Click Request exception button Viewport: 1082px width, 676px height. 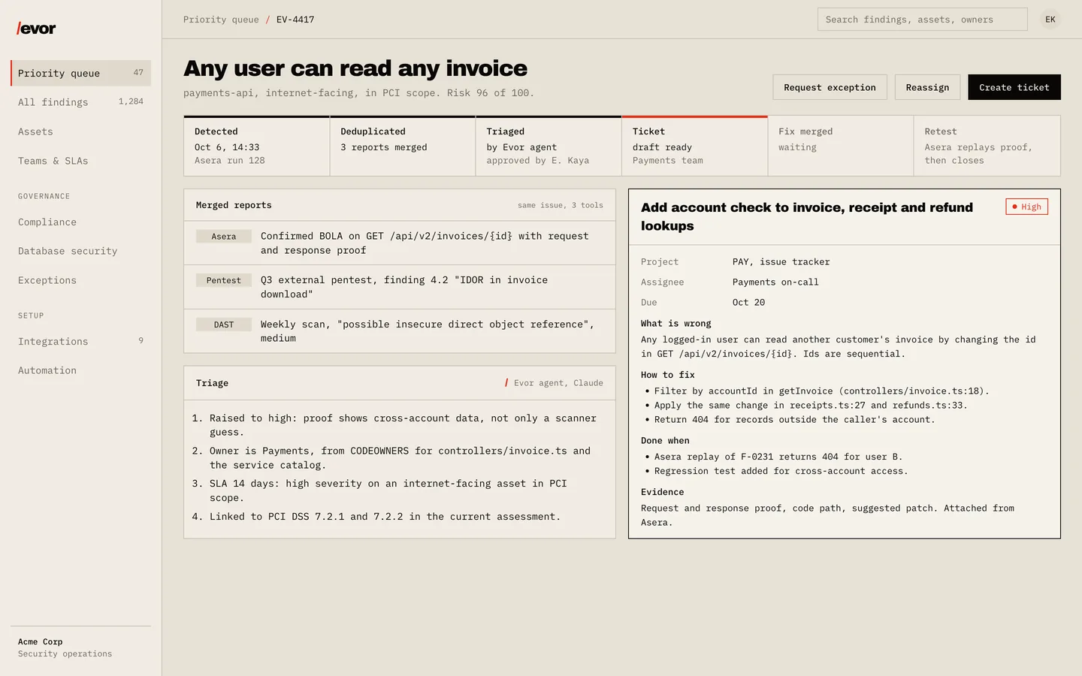(830, 87)
